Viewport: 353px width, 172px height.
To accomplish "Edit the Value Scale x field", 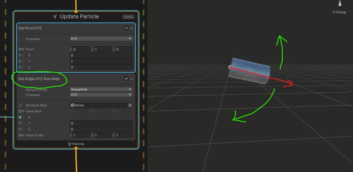I will click(x=81, y=135).
